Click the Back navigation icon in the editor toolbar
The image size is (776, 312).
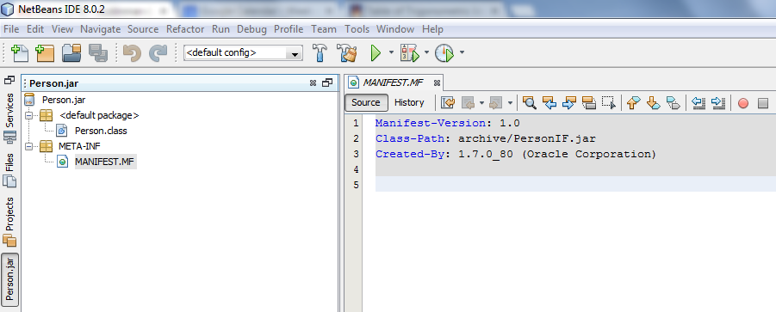[x=468, y=102]
